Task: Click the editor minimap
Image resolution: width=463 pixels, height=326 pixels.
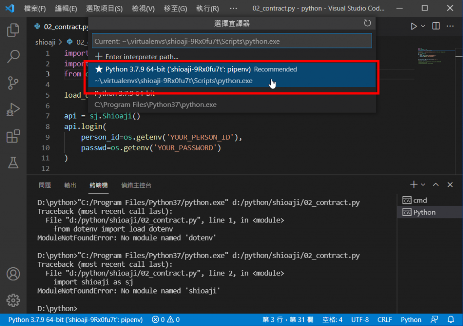Action: tap(436, 56)
